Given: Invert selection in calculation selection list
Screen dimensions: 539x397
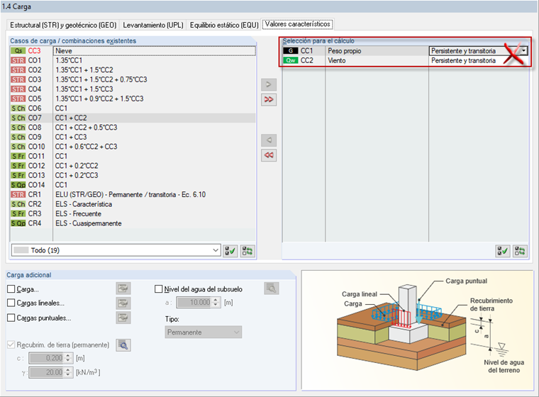Looking at the screenshot, I should pos(520,251).
